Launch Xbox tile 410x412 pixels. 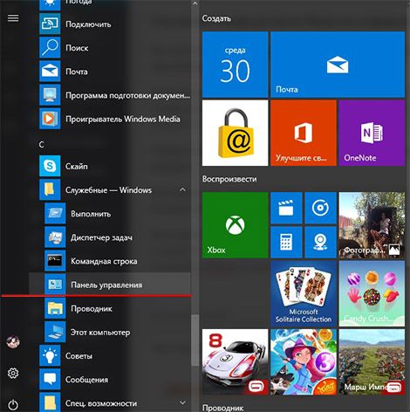(235, 225)
